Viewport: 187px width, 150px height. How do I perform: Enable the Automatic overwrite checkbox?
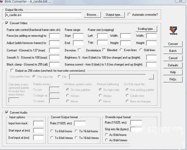pyautogui.click(x=129, y=15)
